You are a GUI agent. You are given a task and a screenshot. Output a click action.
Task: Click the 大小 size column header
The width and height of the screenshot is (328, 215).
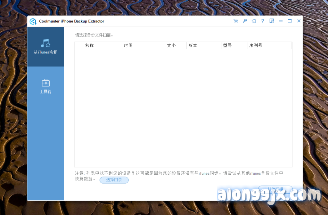click(x=176, y=45)
